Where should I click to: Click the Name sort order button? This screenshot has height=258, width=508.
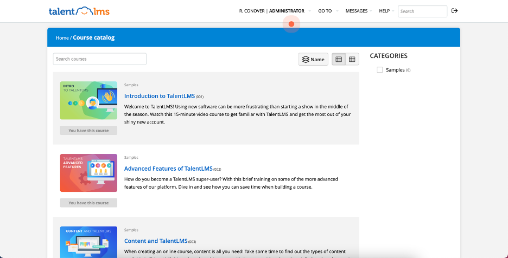313,59
